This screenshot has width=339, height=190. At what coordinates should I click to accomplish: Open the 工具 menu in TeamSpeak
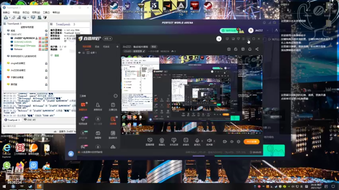coord(46,12)
